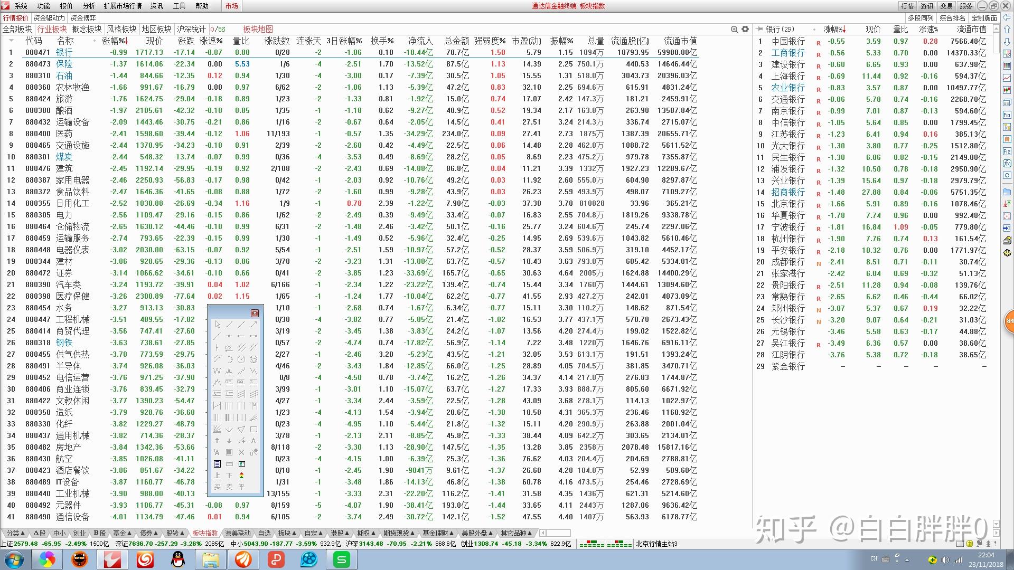Click the magnifier zoom icon above table
This screenshot has height=570, width=1014.
tap(734, 30)
